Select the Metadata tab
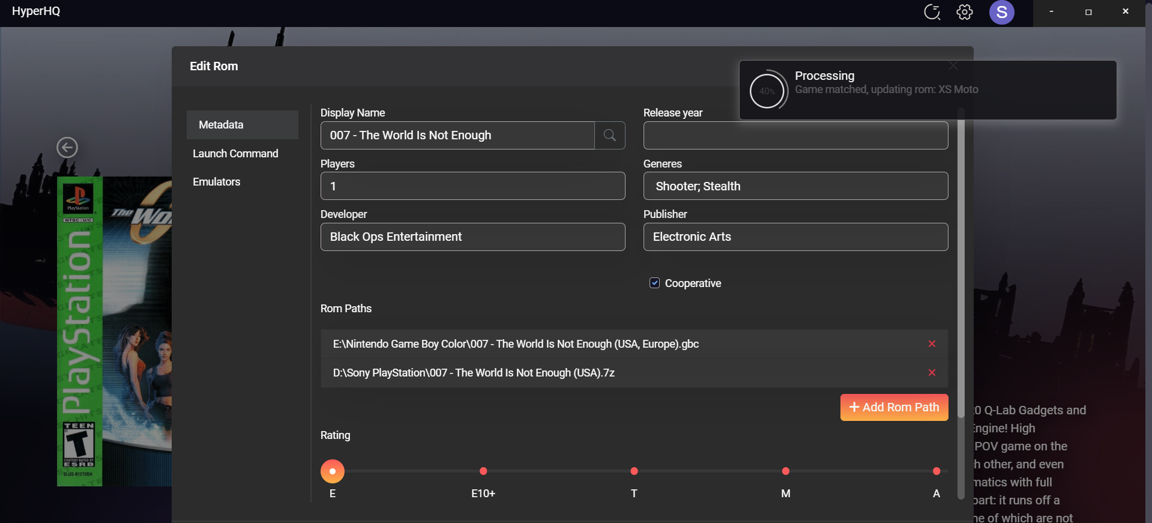 [243, 125]
